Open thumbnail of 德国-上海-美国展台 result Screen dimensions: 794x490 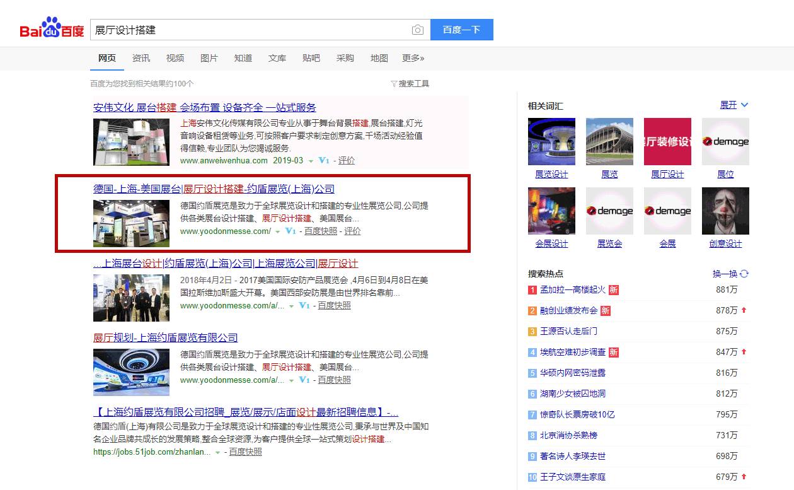click(x=131, y=223)
